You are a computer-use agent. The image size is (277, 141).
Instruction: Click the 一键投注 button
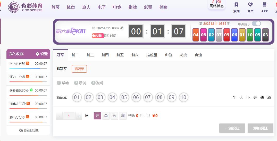coord(232,128)
